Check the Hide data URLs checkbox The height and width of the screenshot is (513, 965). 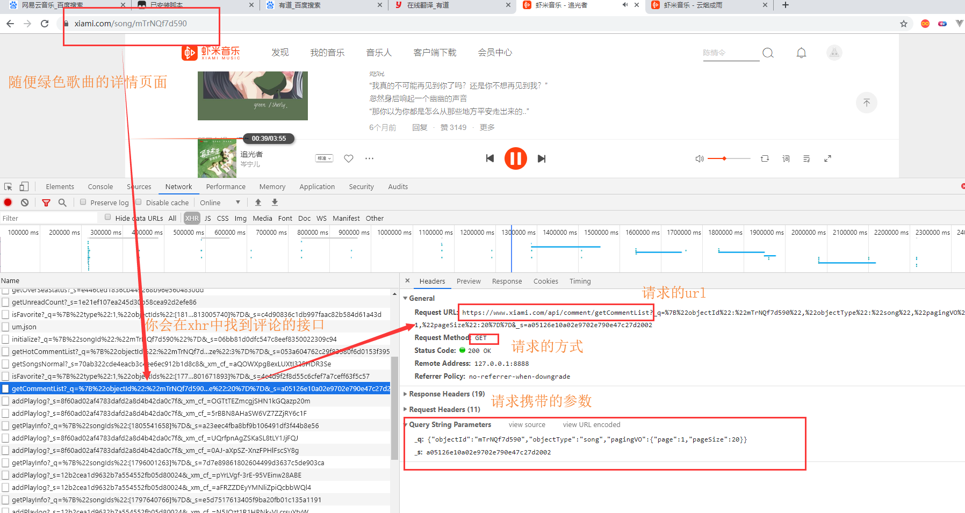point(108,218)
